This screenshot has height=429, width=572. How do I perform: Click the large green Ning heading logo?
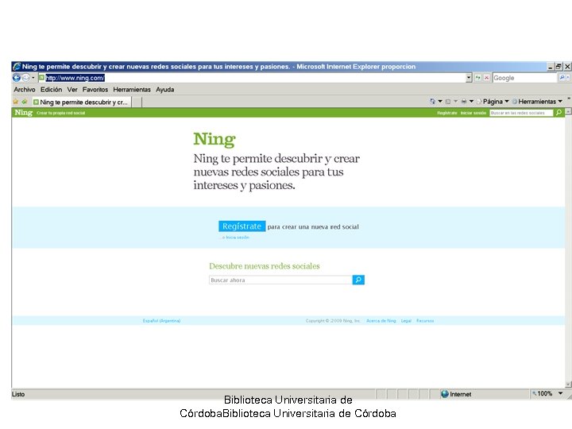214,139
